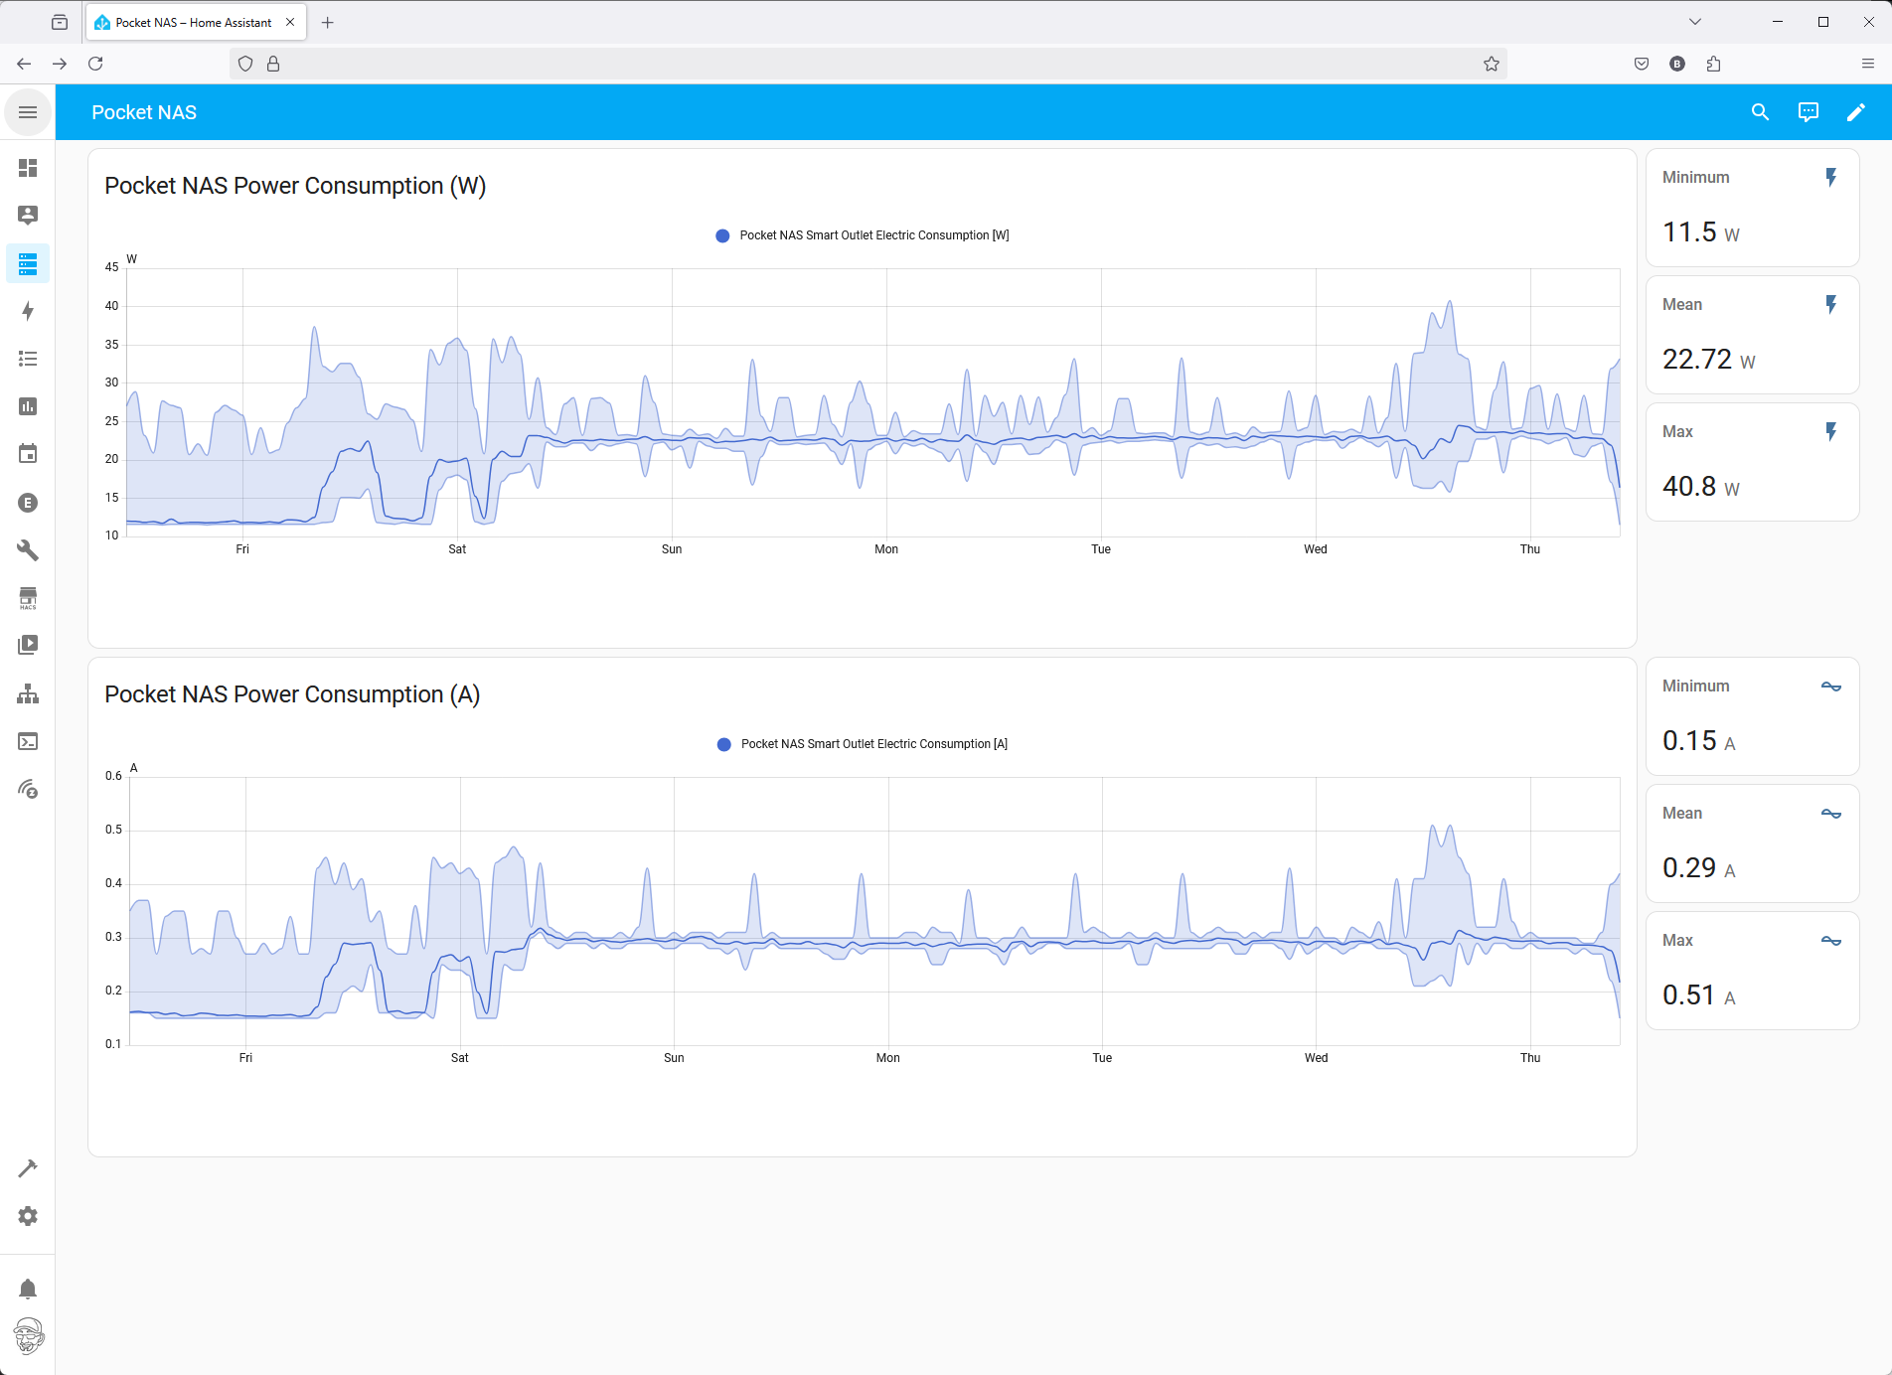Click the B extension icon in toolbar
Viewport: 1892px width, 1375px height.
click(1677, 64)
